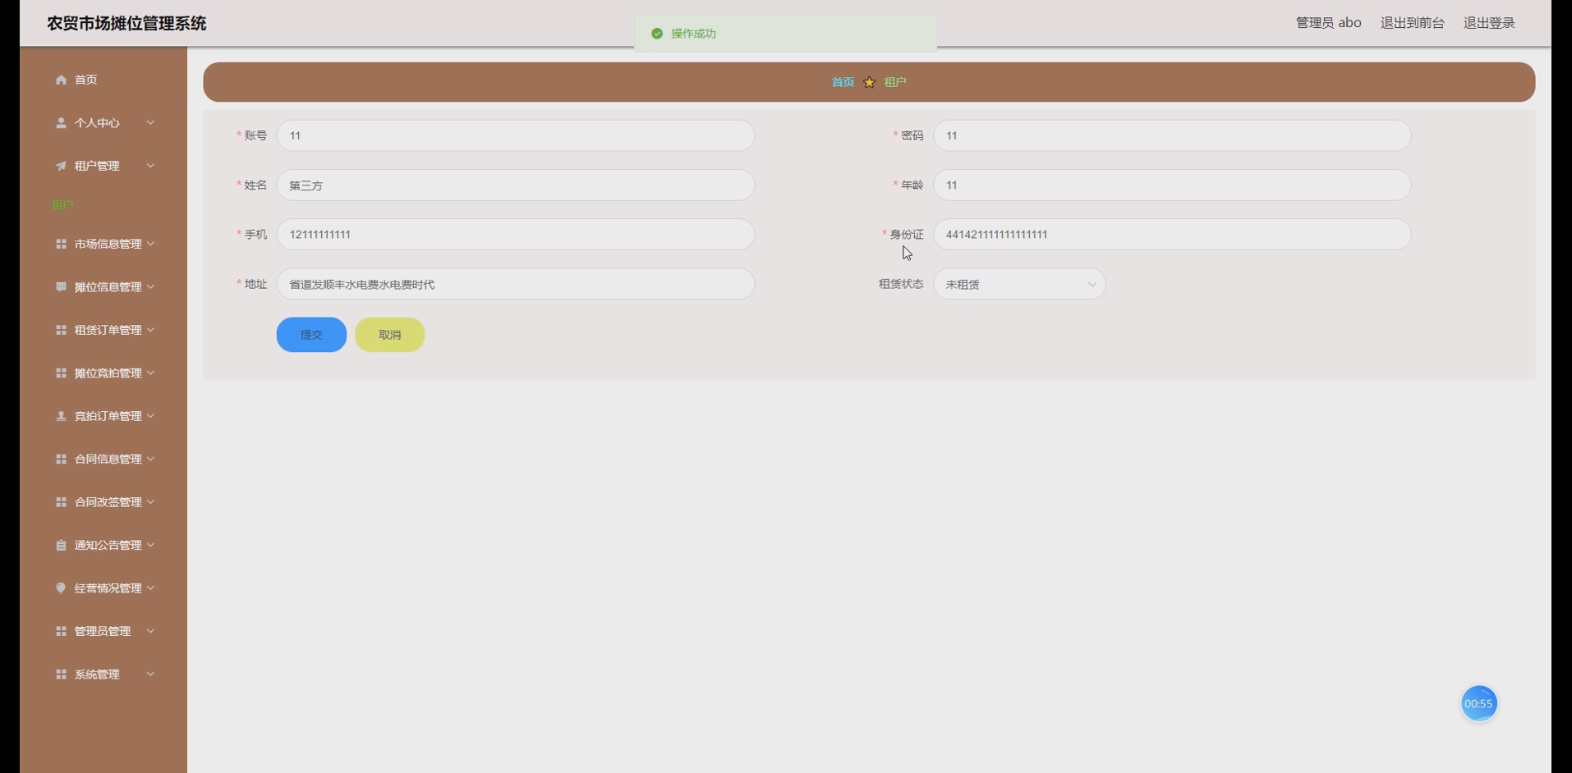This screenshot has height=773, width=1572.
Task: Open 合同改签管理 menu
Action: tap(103, 502)
